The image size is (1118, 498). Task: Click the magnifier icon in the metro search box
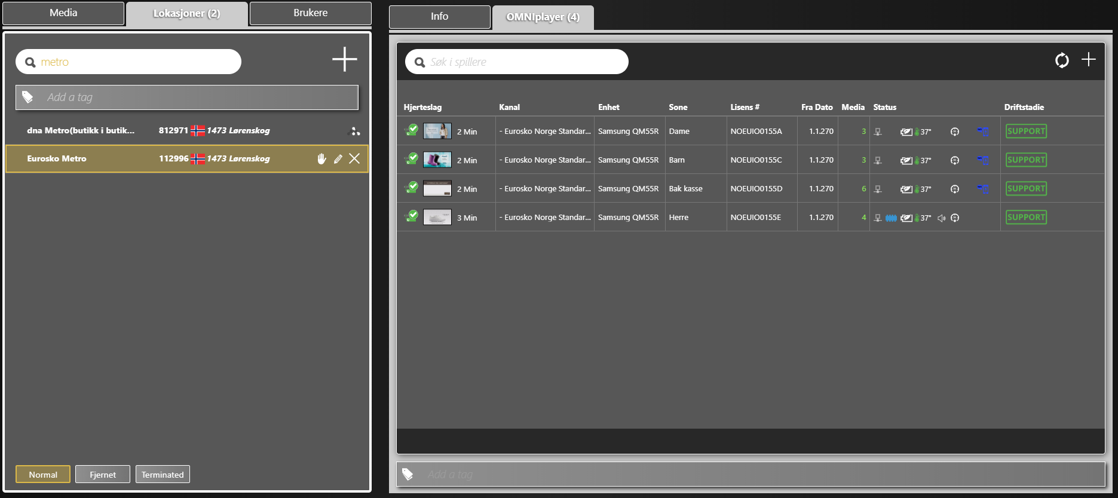coord(30,62)
